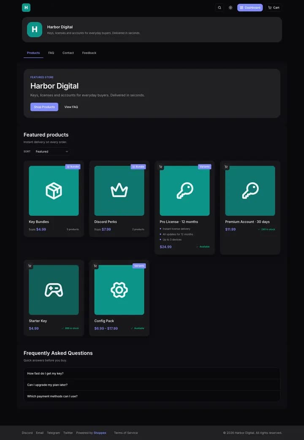Open the search icon in the header

219,8
